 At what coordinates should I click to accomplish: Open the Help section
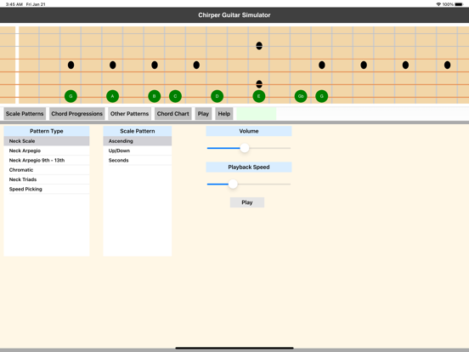coord(224,114)
